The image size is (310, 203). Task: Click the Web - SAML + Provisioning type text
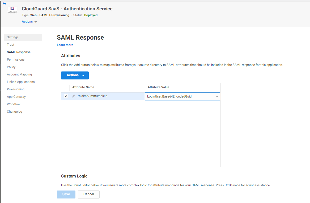point(50,15)
